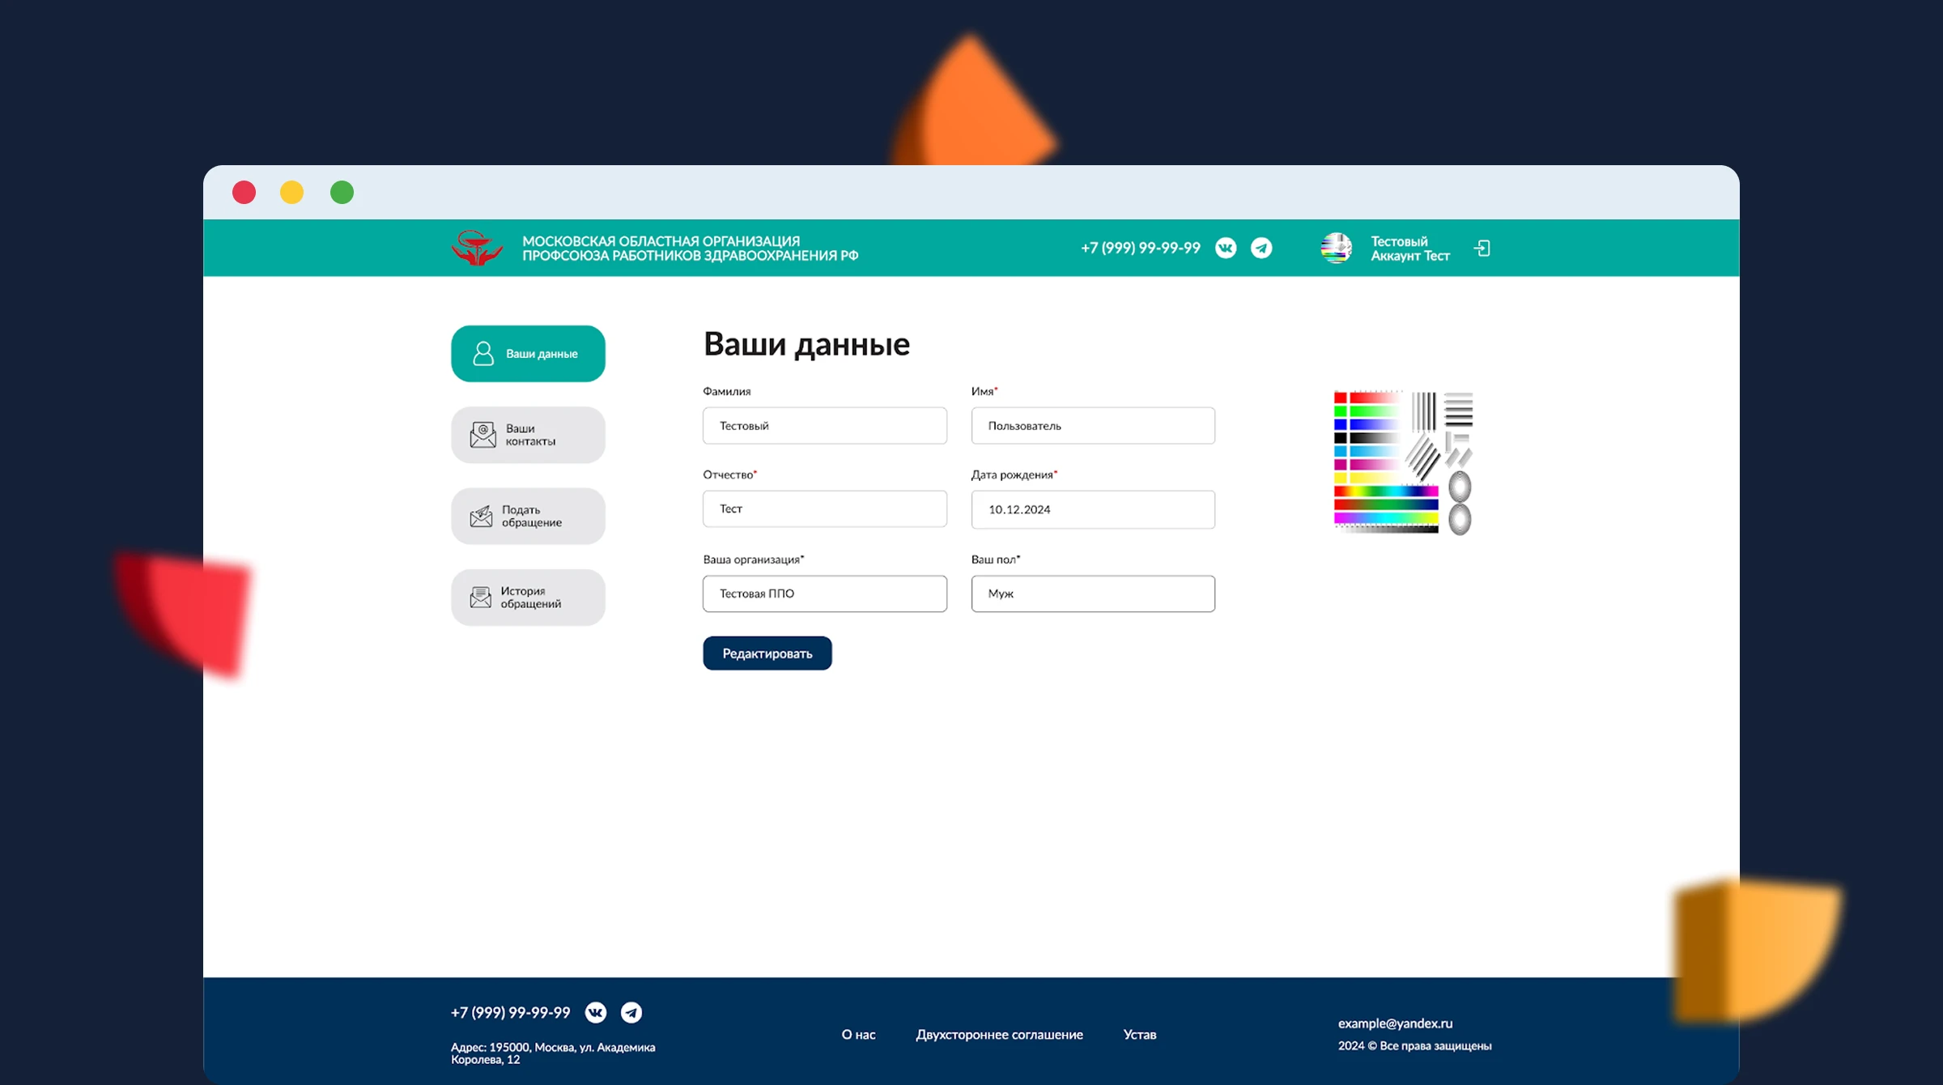Click the Имя field with Пользователь
The width and height of the screenshot is (1943, 1085).
1093,426
